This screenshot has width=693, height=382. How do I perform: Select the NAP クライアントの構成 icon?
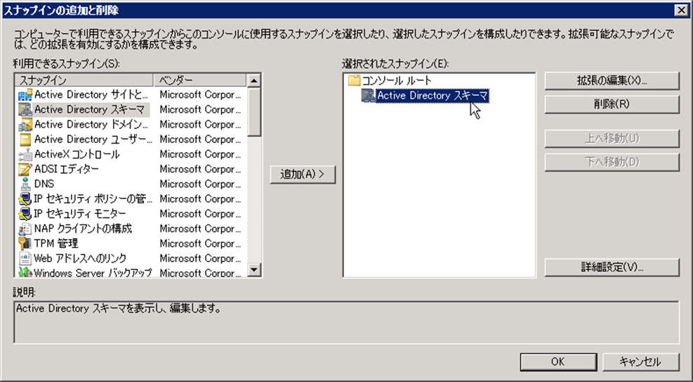click(x=25, y=229)
